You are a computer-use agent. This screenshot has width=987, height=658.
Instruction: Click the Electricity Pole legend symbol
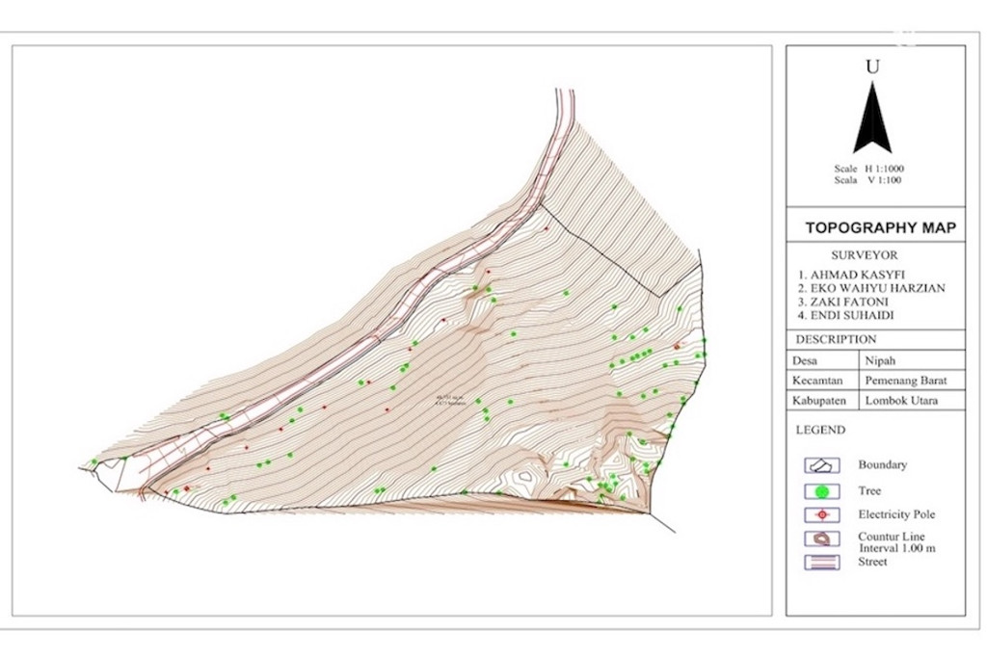coord(821,515)
